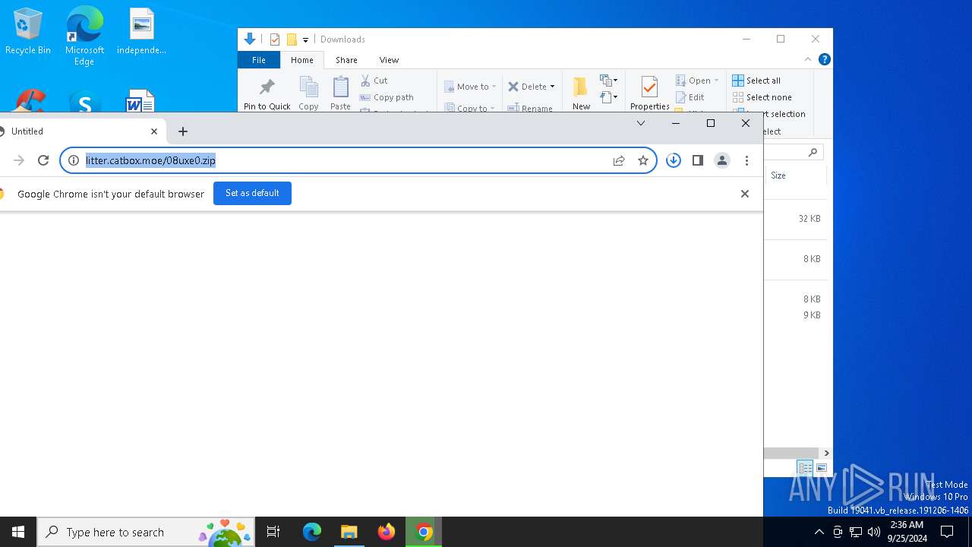Screen dimensions: 972x547
Task: Click taskbar search box
Action: (x=144, y=532)
